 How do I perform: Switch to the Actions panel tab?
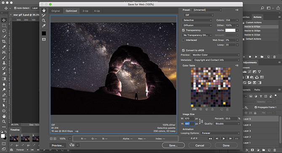[x=257, y=17]
